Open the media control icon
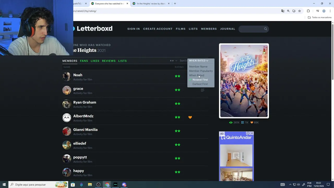Viewport: 334px width, 188px height. 318,11
